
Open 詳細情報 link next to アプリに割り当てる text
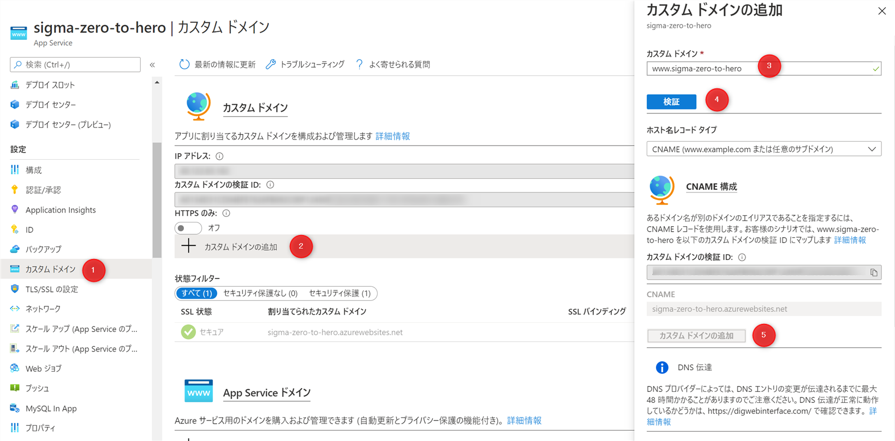coord(392,136)
